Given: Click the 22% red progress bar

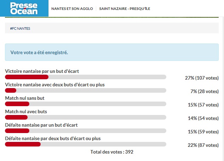Looking at the screenshot, I should [23, 144].
